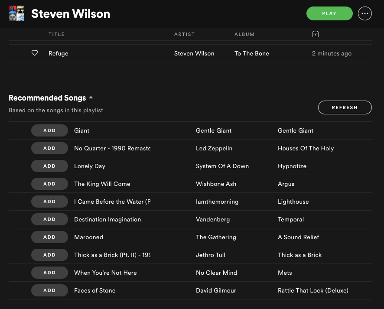Viewport: 384px width, 309px height.
Task: Select the song title Destination Imagination
Action: 107,219
